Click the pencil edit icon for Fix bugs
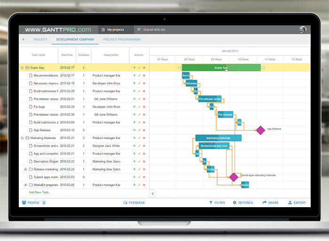Viewport: 329px width, 241px height. click(x=139, y=107)
